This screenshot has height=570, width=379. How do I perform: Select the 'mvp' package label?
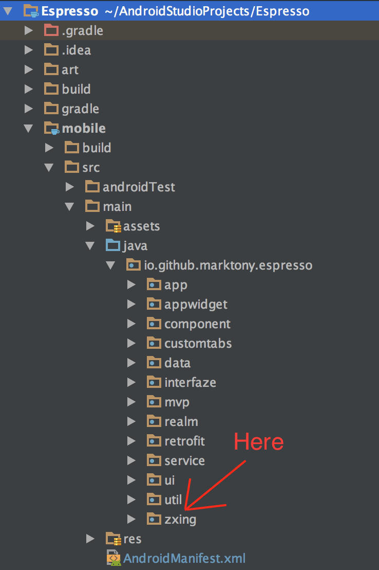pyautogui.click(x=177, y=402)
